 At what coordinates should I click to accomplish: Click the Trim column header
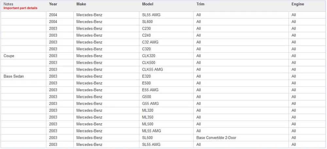tap(200, 4)
